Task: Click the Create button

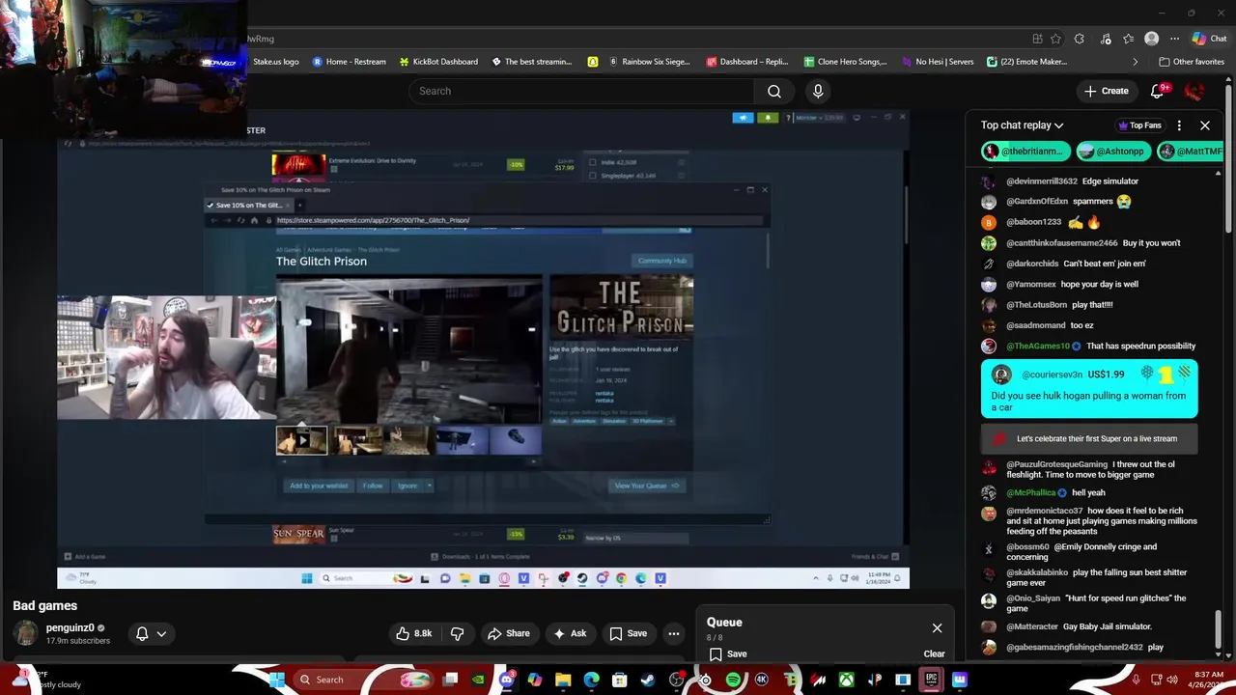Action: [1106, 91]
